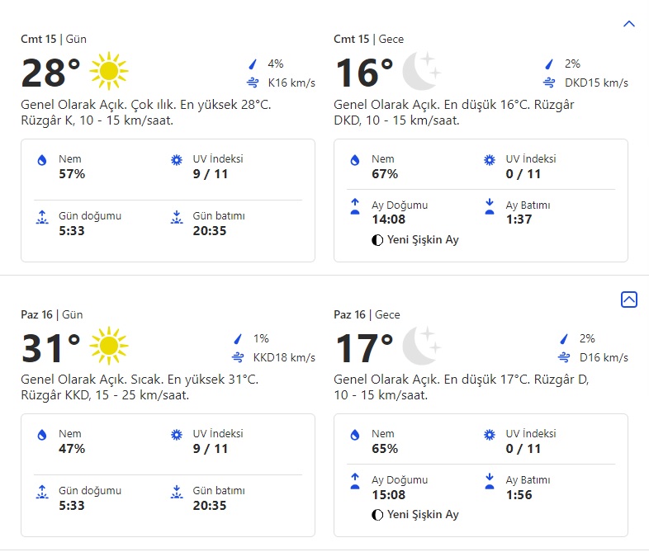Click the wind icon next to K16 km/s

tap(253, 83)
